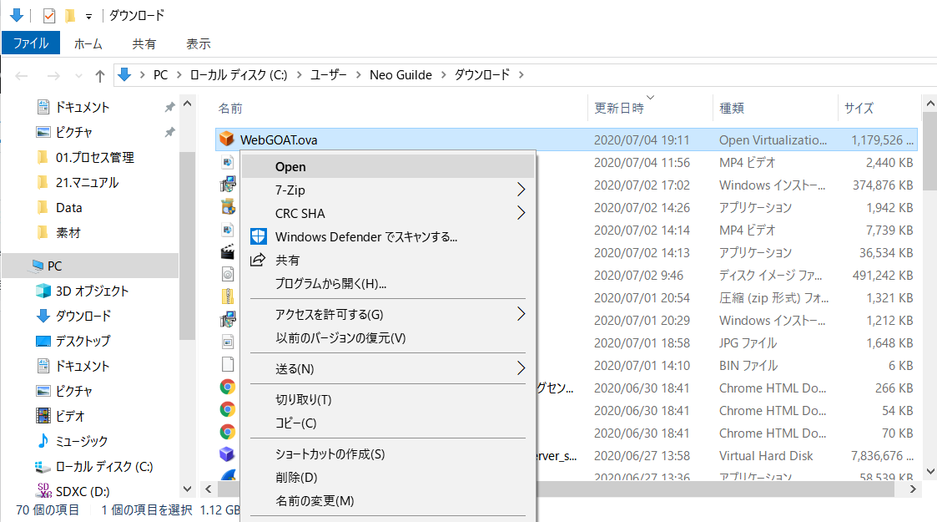This screenshot has width=937, height=522.
Task: Select コピー(C) from context menu
Action: pyautogui.click(x=388, y=423)
